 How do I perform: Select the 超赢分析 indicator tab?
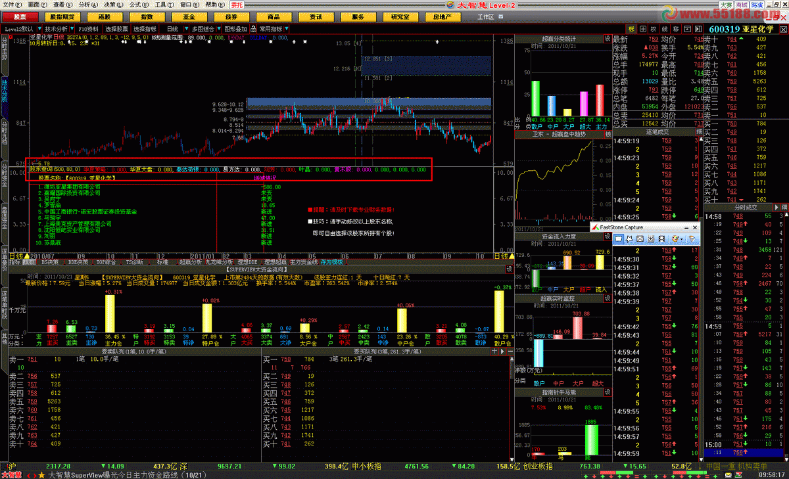[191, 261]
